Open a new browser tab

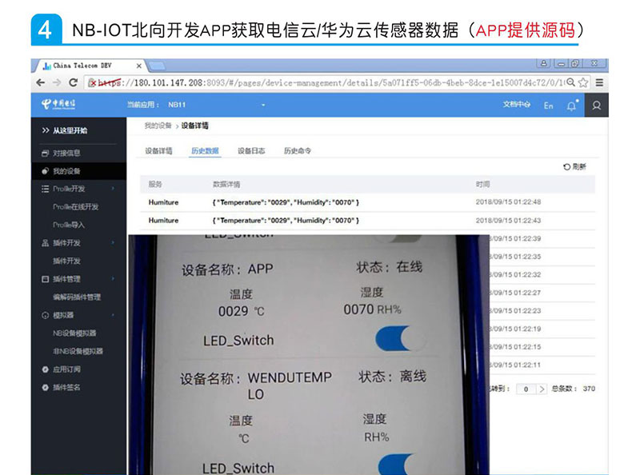click(157, 66)
